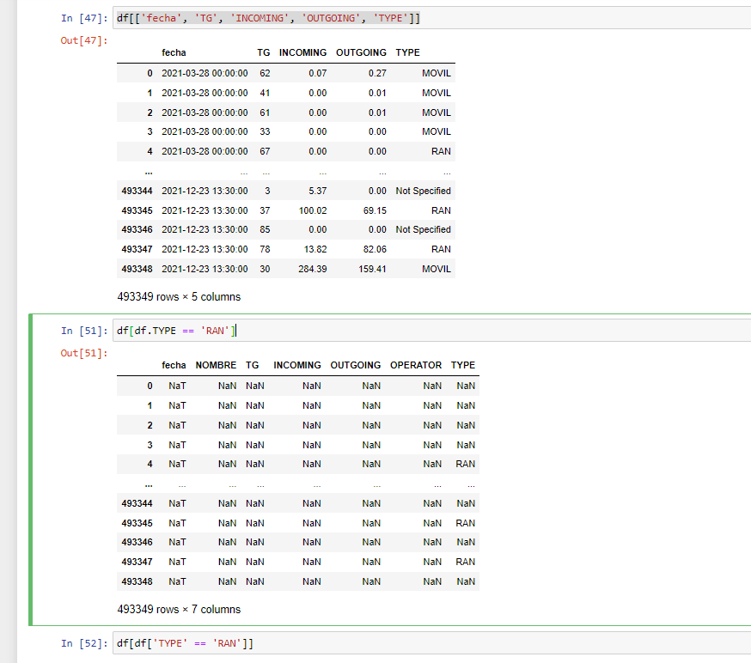Click OUTGOING value 159.41 in row 493348
751x663 pixels.
[372, 269]
